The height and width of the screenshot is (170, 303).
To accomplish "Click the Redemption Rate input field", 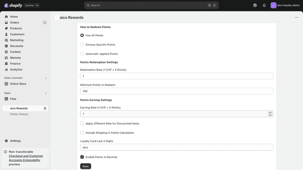I will (x=177, y=76).
